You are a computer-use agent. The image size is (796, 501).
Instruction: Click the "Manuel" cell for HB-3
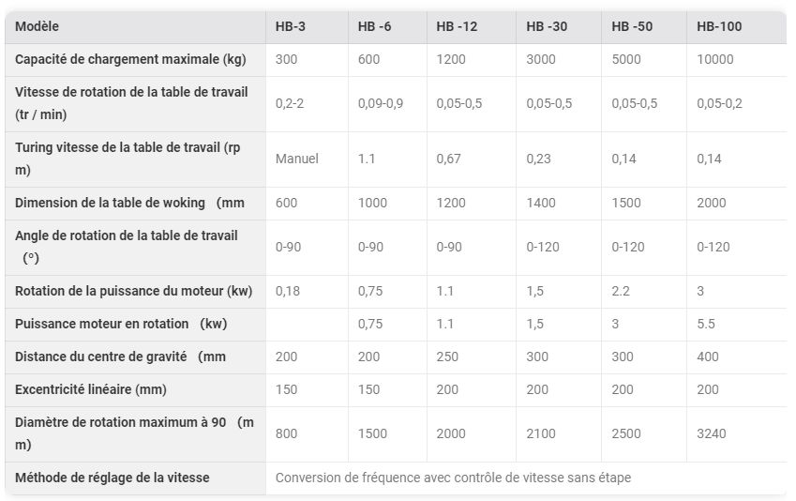coord(297,159)
